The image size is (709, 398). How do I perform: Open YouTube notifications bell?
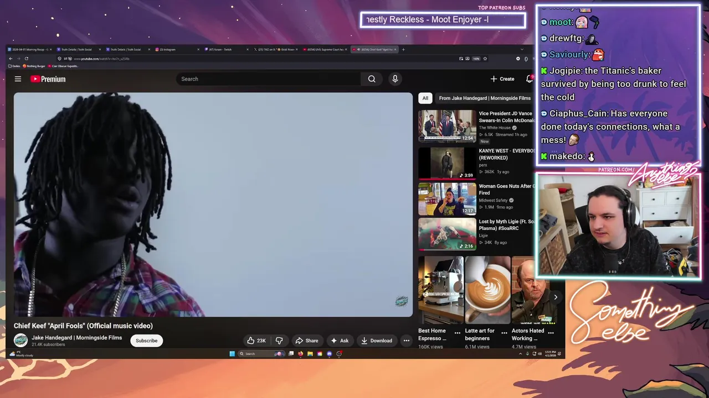(x=530, y=79)
